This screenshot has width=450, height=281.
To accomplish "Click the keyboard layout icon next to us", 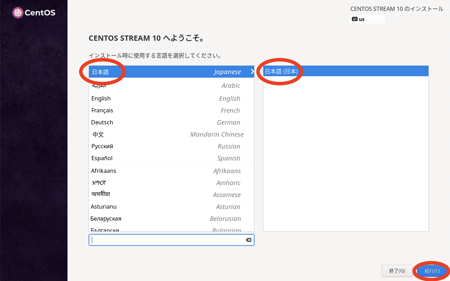I will click(355, 19).
